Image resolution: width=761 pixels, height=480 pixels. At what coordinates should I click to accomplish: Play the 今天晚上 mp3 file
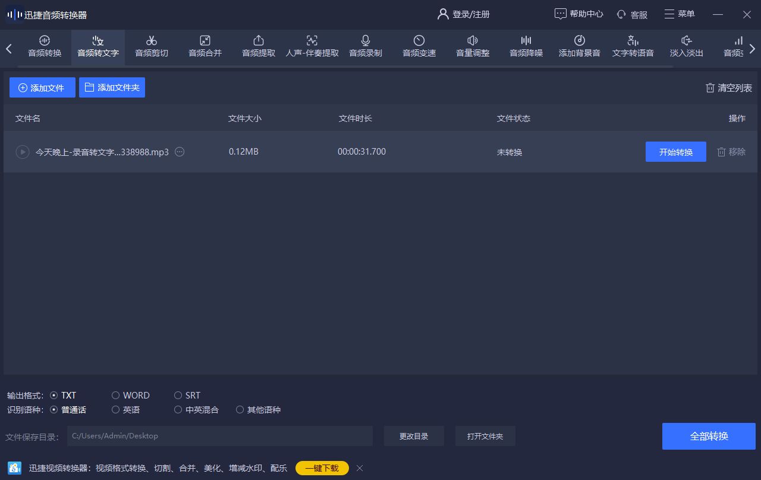coord(23,152)
